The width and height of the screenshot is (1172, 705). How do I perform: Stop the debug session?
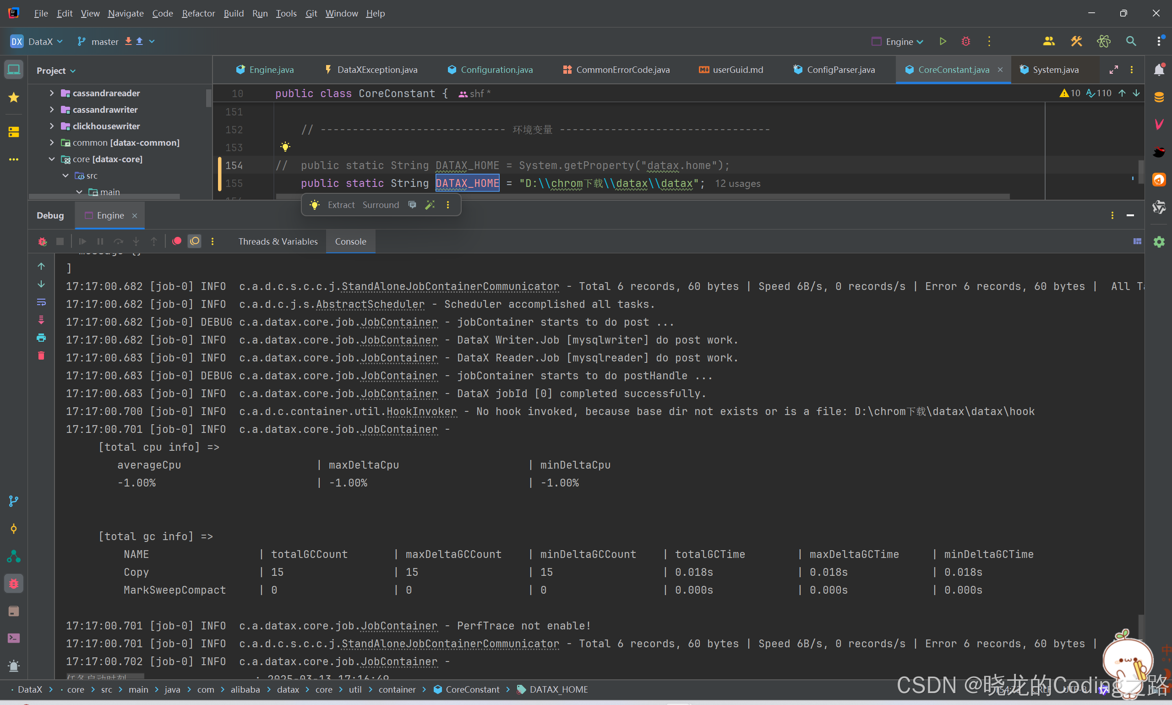coord(60,241)
